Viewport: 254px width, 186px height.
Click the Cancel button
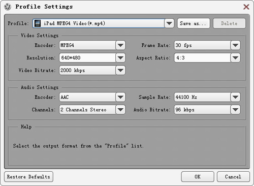pyautogui.click(x=233, y=177)
